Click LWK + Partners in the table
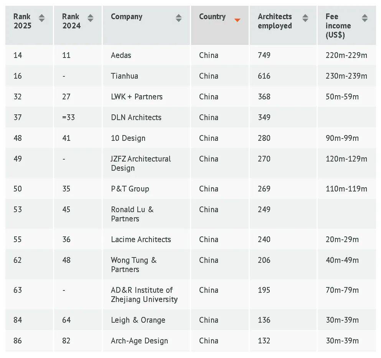The width and height of the screenshot is (381, 358). coord(137,97)
